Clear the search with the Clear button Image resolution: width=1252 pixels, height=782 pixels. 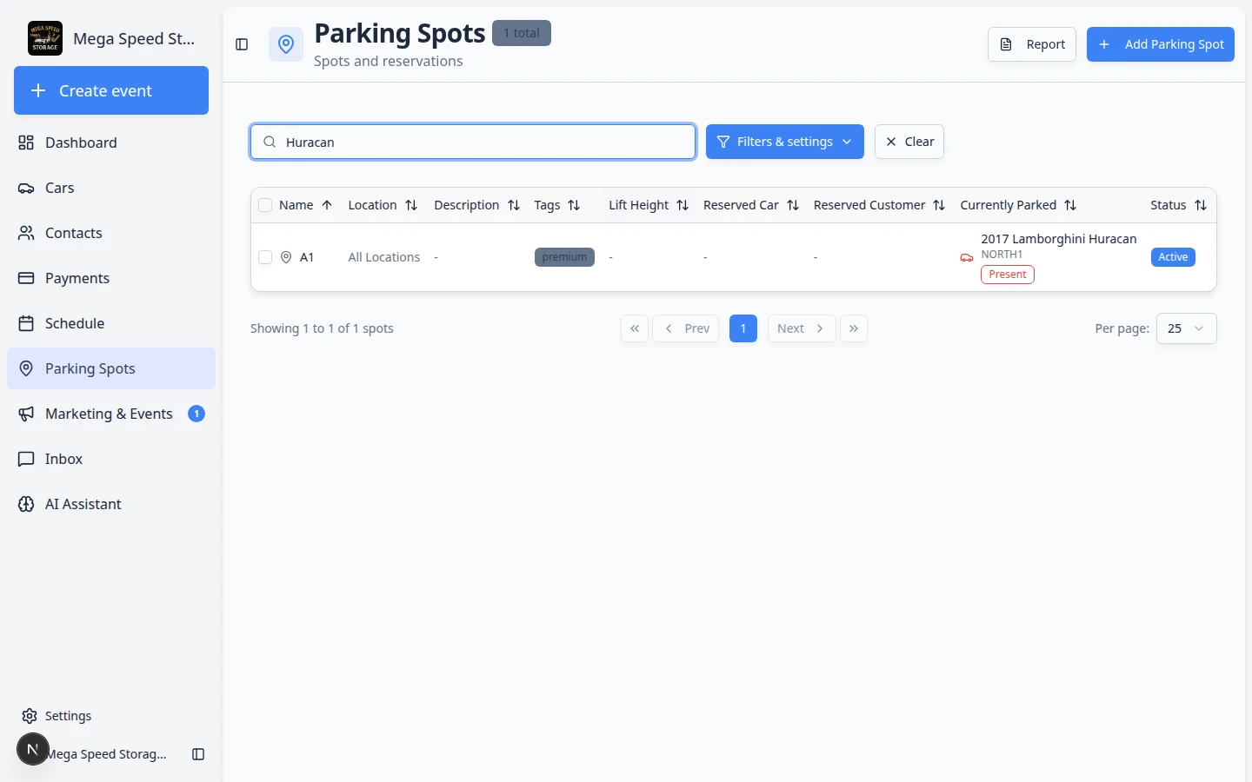pyautogui.click(x=909, y=142)
